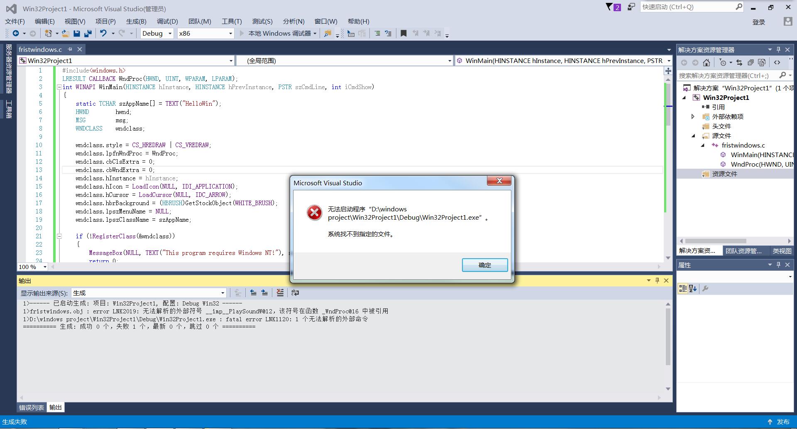Click the member list display icon in toolbar

click(351, 34)
